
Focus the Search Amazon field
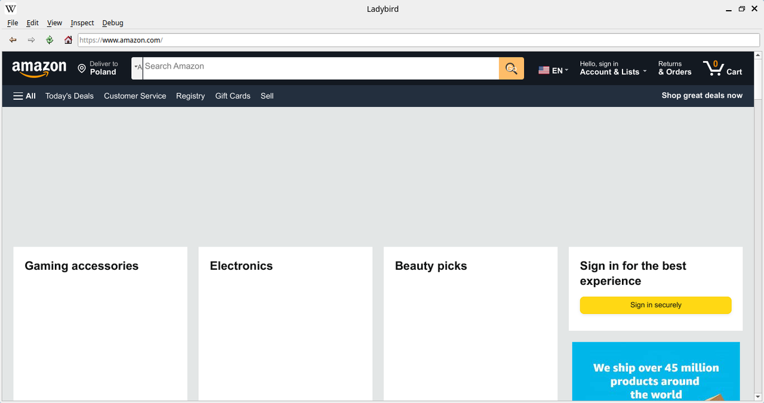tap(321, 68)
